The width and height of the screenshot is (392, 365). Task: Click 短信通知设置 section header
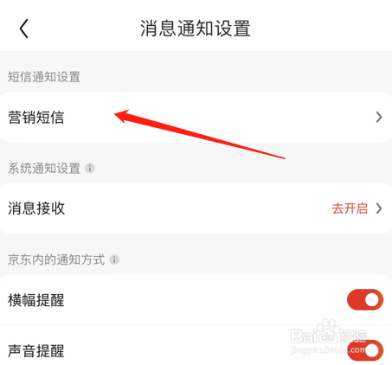pos(44,77)
